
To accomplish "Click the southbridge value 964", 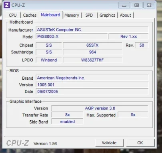I will (92, 52).
